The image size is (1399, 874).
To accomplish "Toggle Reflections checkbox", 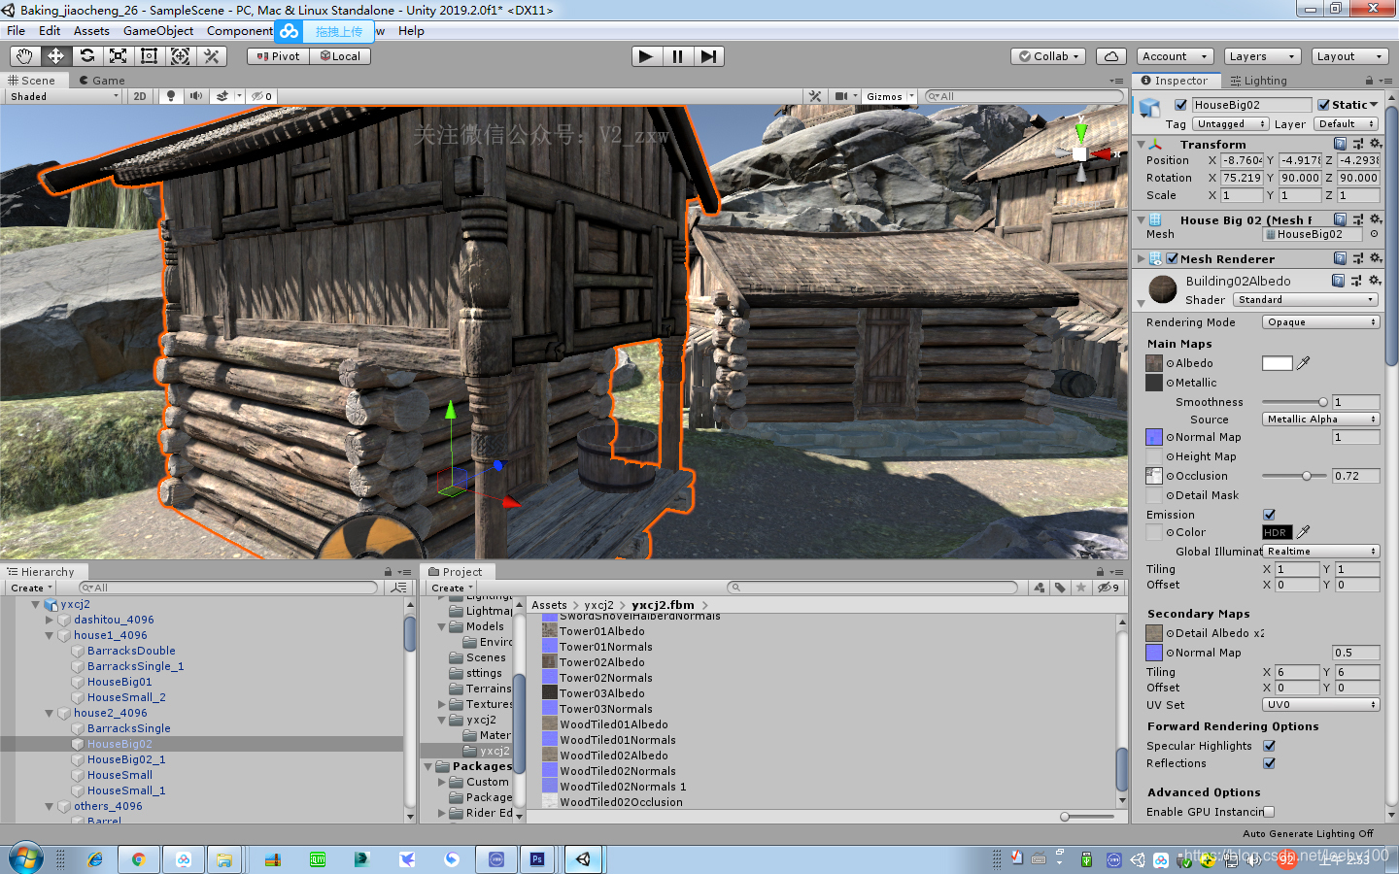I will pos(1269,763).
